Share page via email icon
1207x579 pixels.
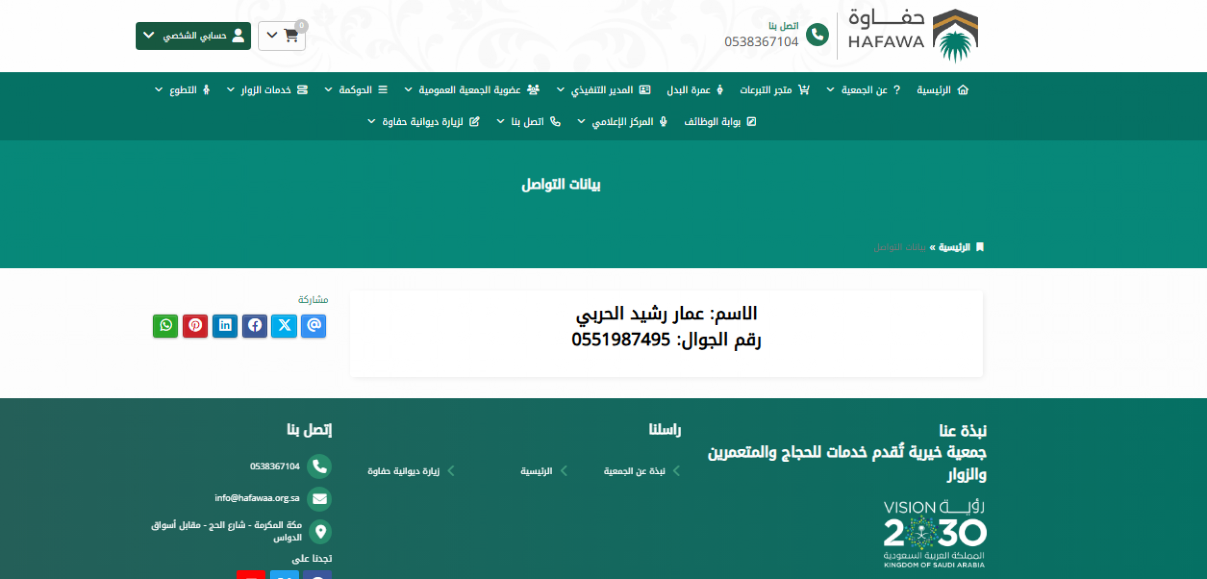[314, 326]
